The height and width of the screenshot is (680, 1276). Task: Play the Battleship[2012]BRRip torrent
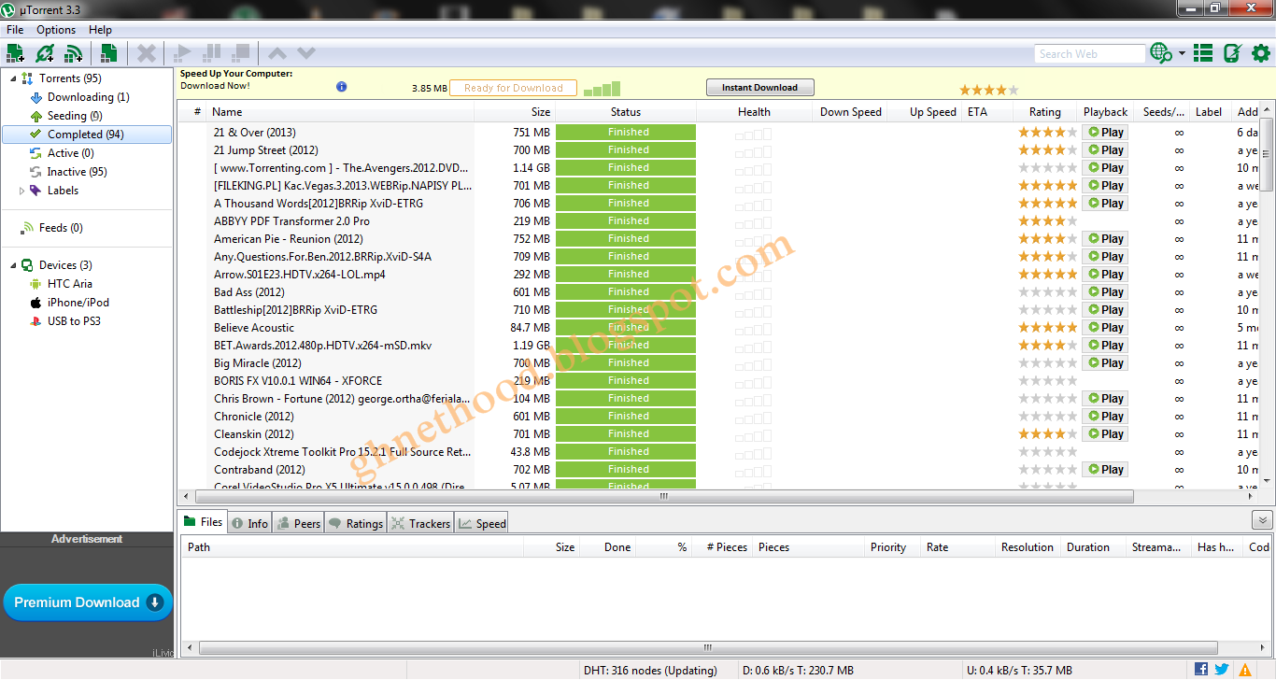click(x=1105, y=310)
